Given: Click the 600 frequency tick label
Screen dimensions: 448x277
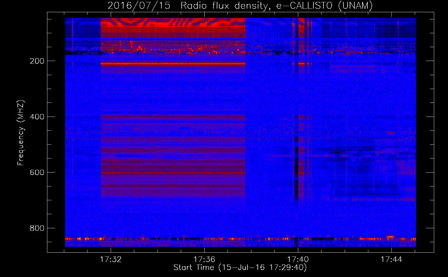Looking at the screenshot, I should click(x=37, y=173).
